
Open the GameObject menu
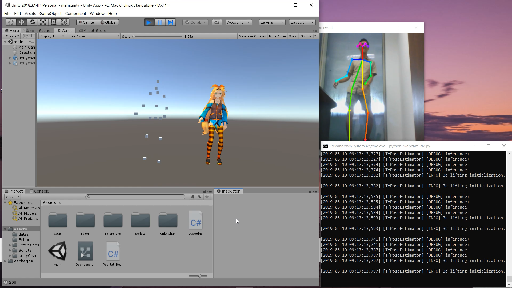(x=50, y=14)
